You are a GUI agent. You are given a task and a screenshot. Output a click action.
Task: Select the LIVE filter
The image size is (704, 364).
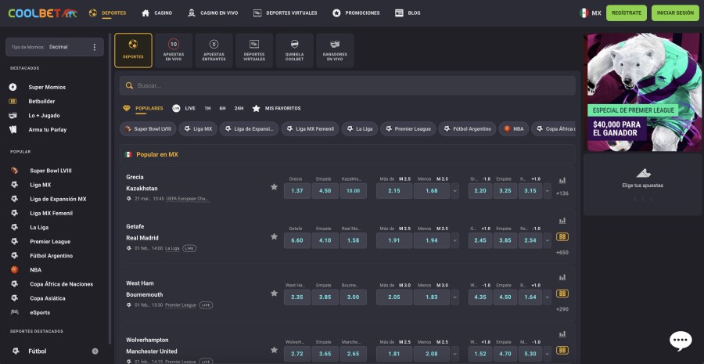point(184,108)
